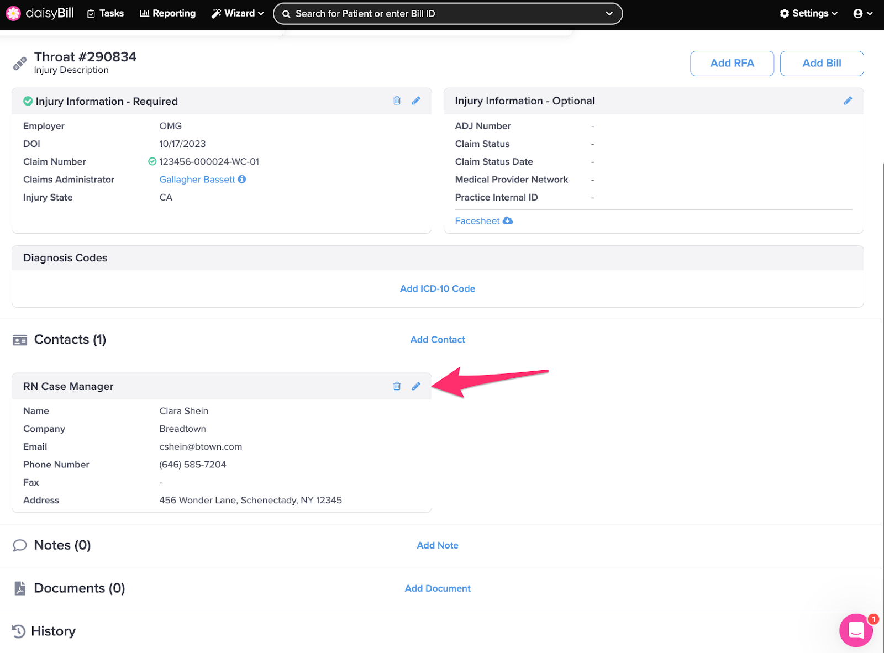
Task: Click the company value Breadtown
Action: click(x=182, y=429)
